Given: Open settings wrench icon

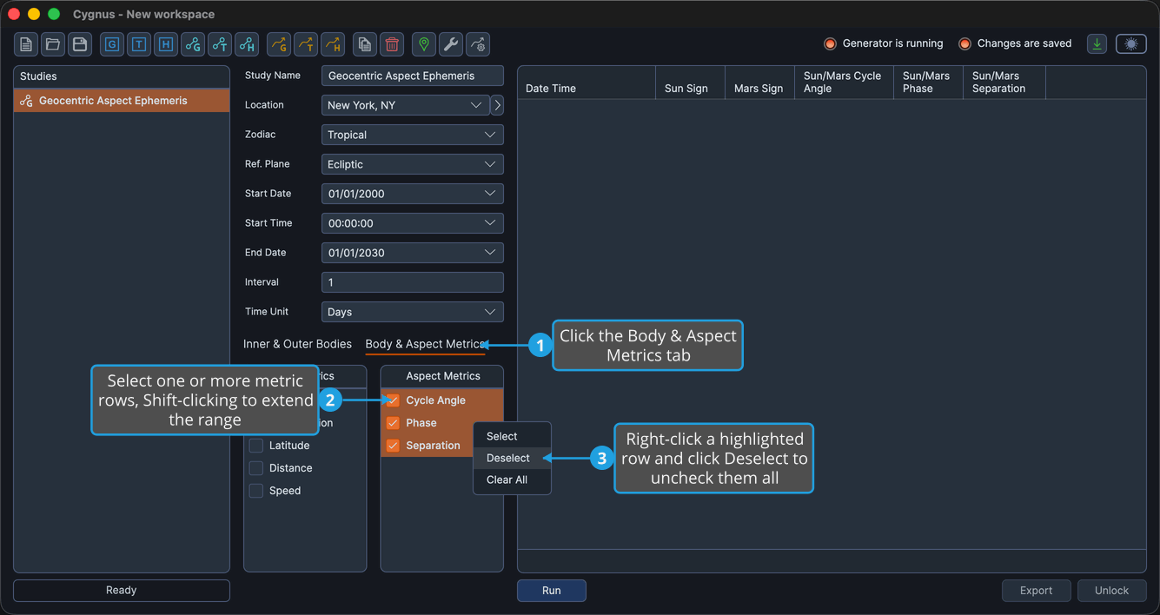Looking at the screenshot, I should tap(451, 44).
